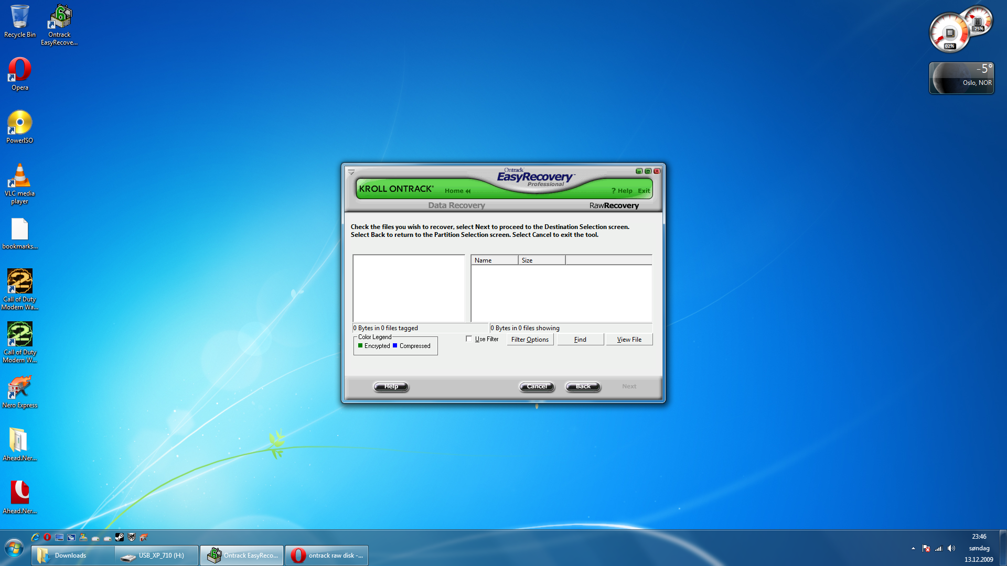This screenshot has width=1007, height=566.
Task: Go to Home in EasyRecovery header
Action: point(457,191)
